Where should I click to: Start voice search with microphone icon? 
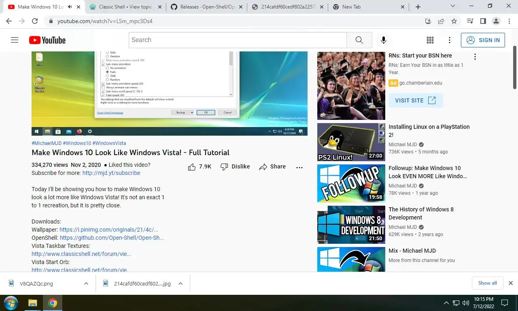coord(383,40)
